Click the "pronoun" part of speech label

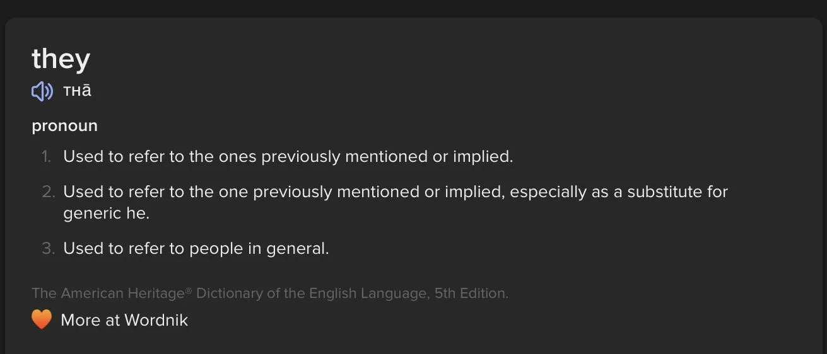[65, 125]
